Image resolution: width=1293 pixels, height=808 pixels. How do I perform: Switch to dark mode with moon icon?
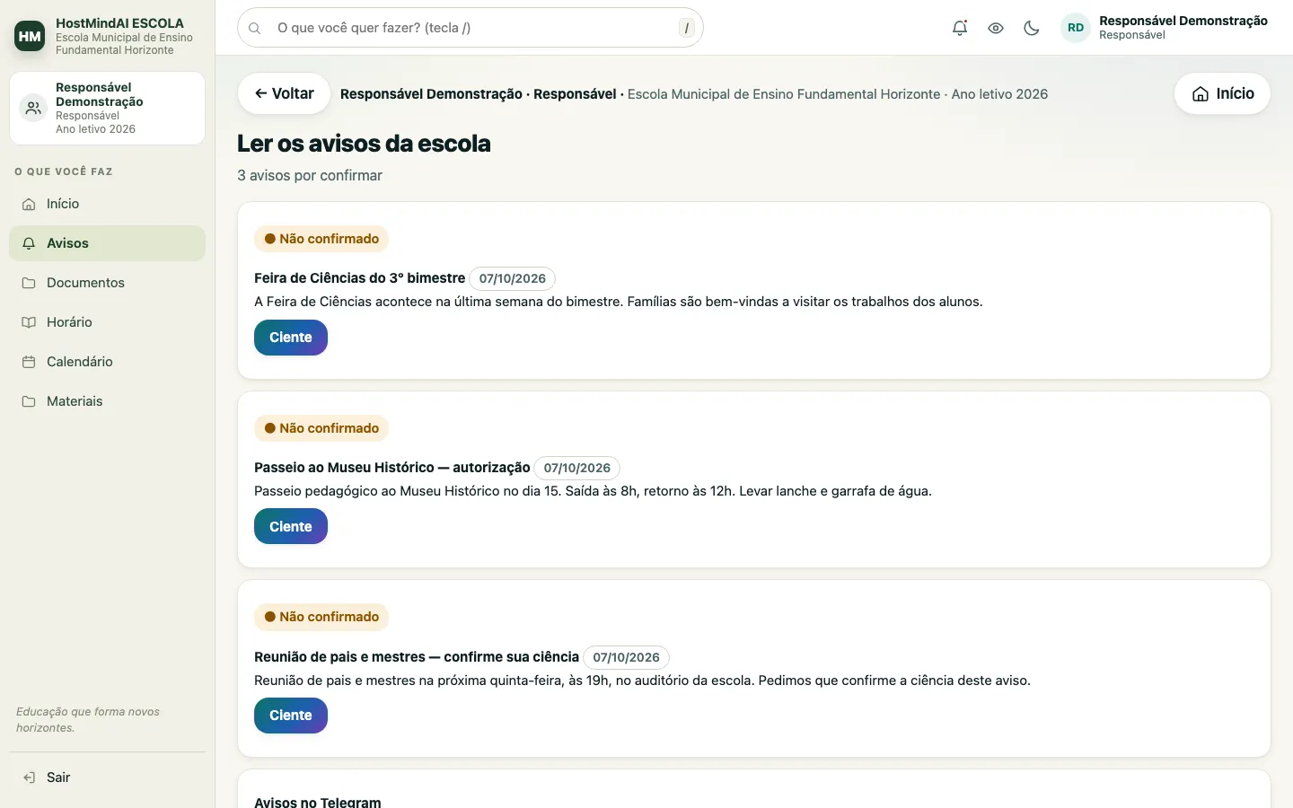click(x=1032, y=28)
